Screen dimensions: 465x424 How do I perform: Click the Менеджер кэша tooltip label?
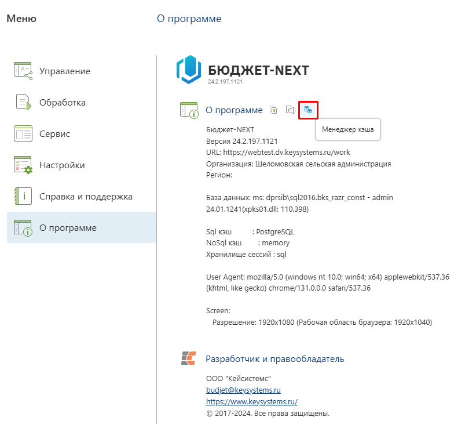click(348, 129)
